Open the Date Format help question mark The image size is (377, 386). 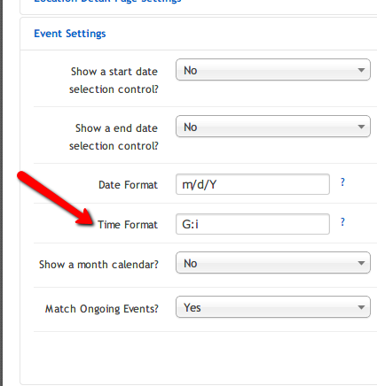(342, 182)
